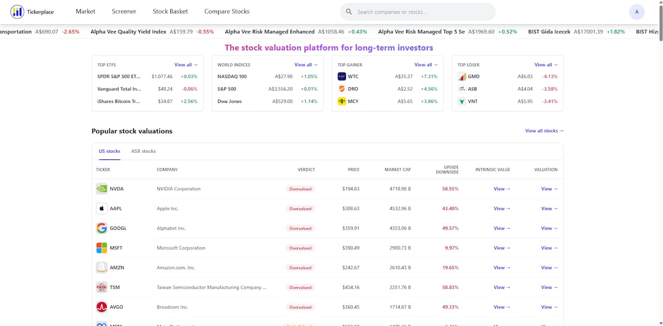
Task: Open the user avatar menu
Action: point(637,12)
